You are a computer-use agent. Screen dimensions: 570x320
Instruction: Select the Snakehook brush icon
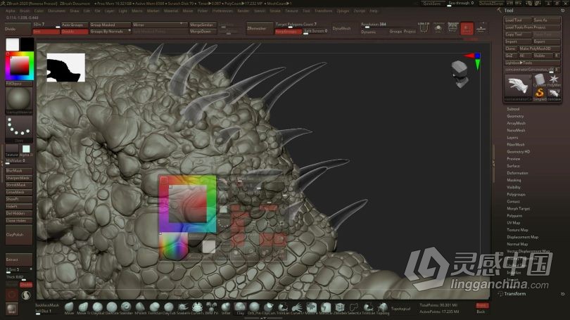183,307
